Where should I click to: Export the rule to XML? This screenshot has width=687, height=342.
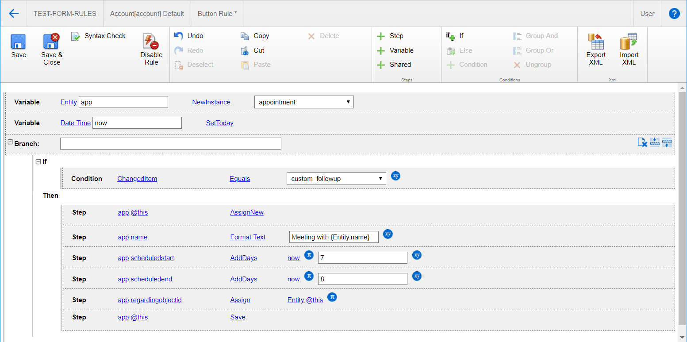pyautogui.click(x=596, y=50)
